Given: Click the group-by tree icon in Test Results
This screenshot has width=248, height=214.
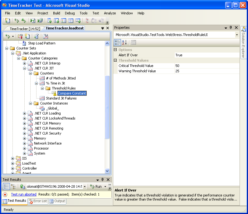Looking at the screenshot, I should tap(13, 186).
